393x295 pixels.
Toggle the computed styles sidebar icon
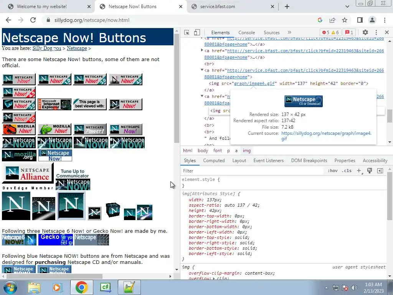380,171
